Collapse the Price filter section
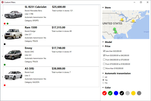The image size is (151, 101). [x=103, y=46]
